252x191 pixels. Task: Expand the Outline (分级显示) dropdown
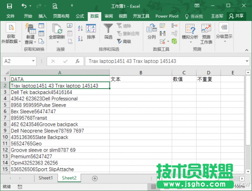[224, 37]
